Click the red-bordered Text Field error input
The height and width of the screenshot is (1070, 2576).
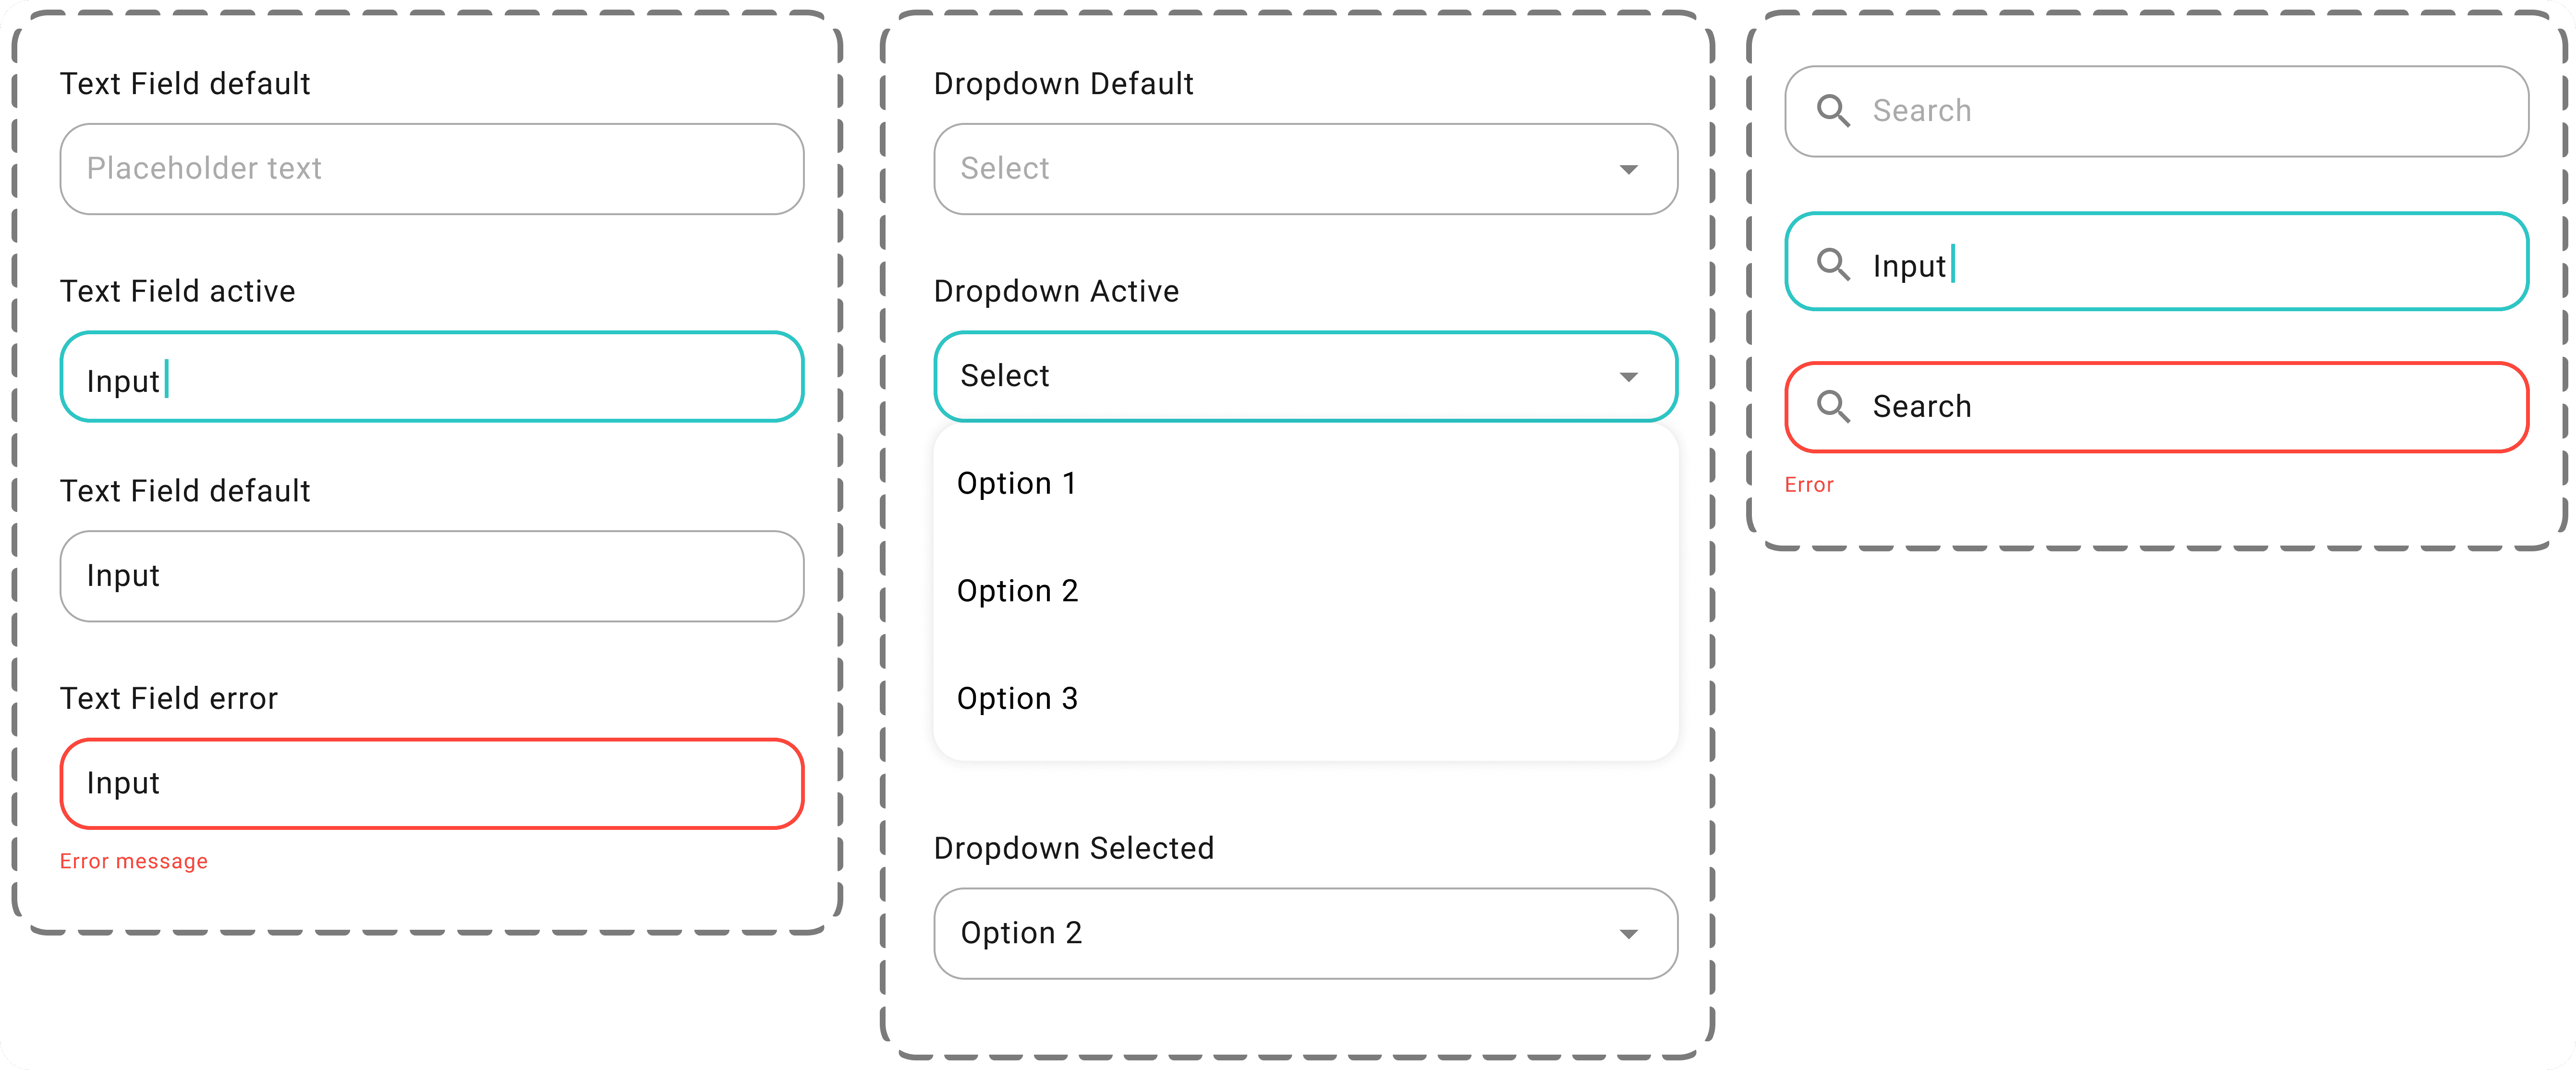(x=432, y=784)
